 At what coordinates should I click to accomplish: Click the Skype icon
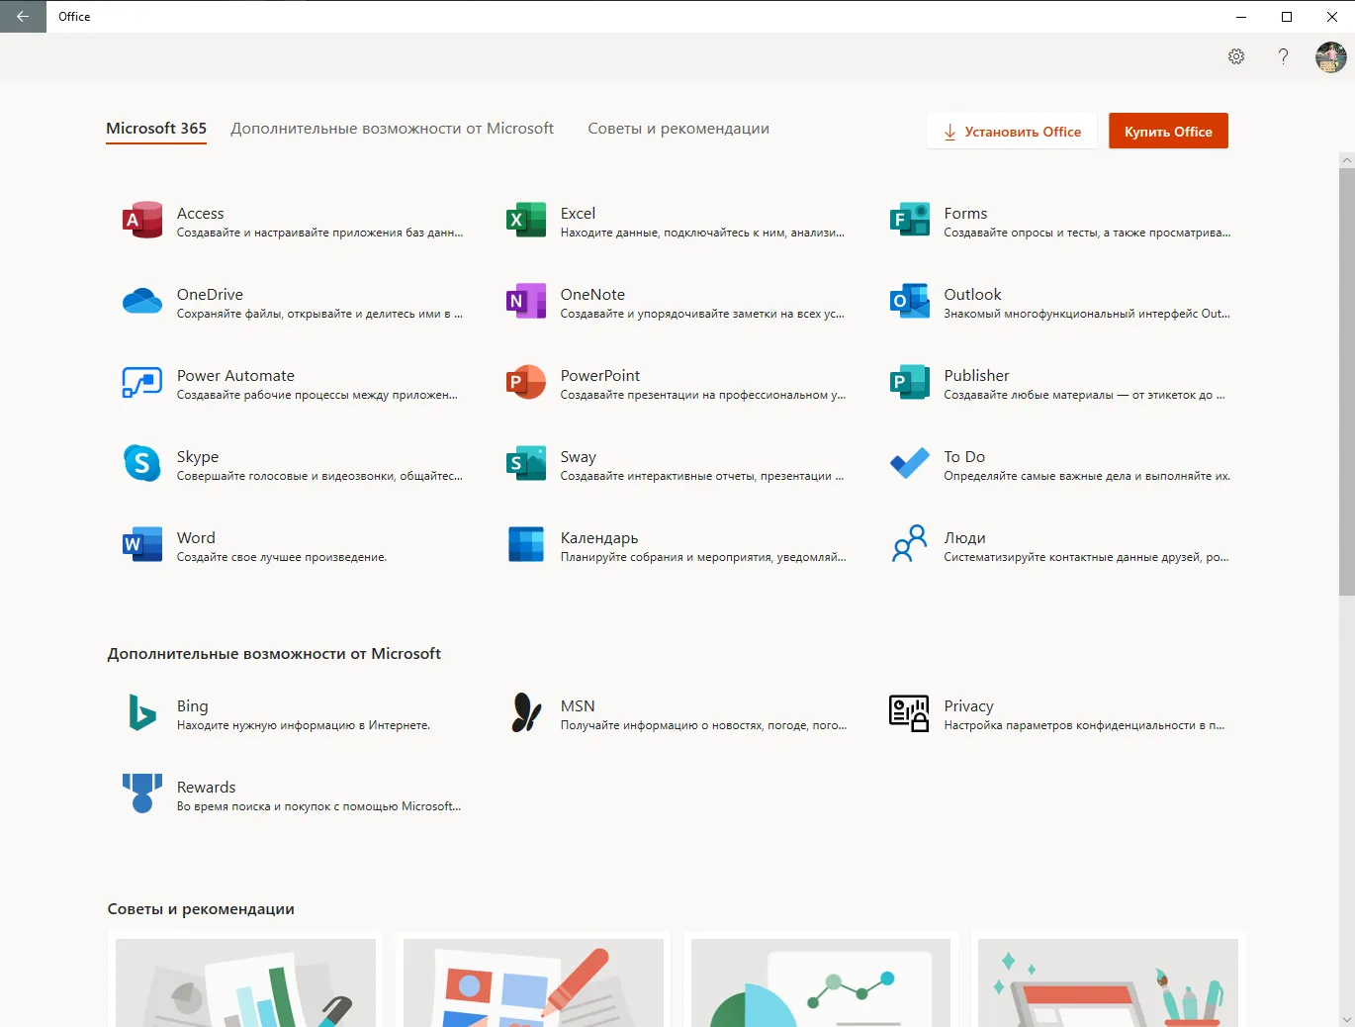(142, 463)
